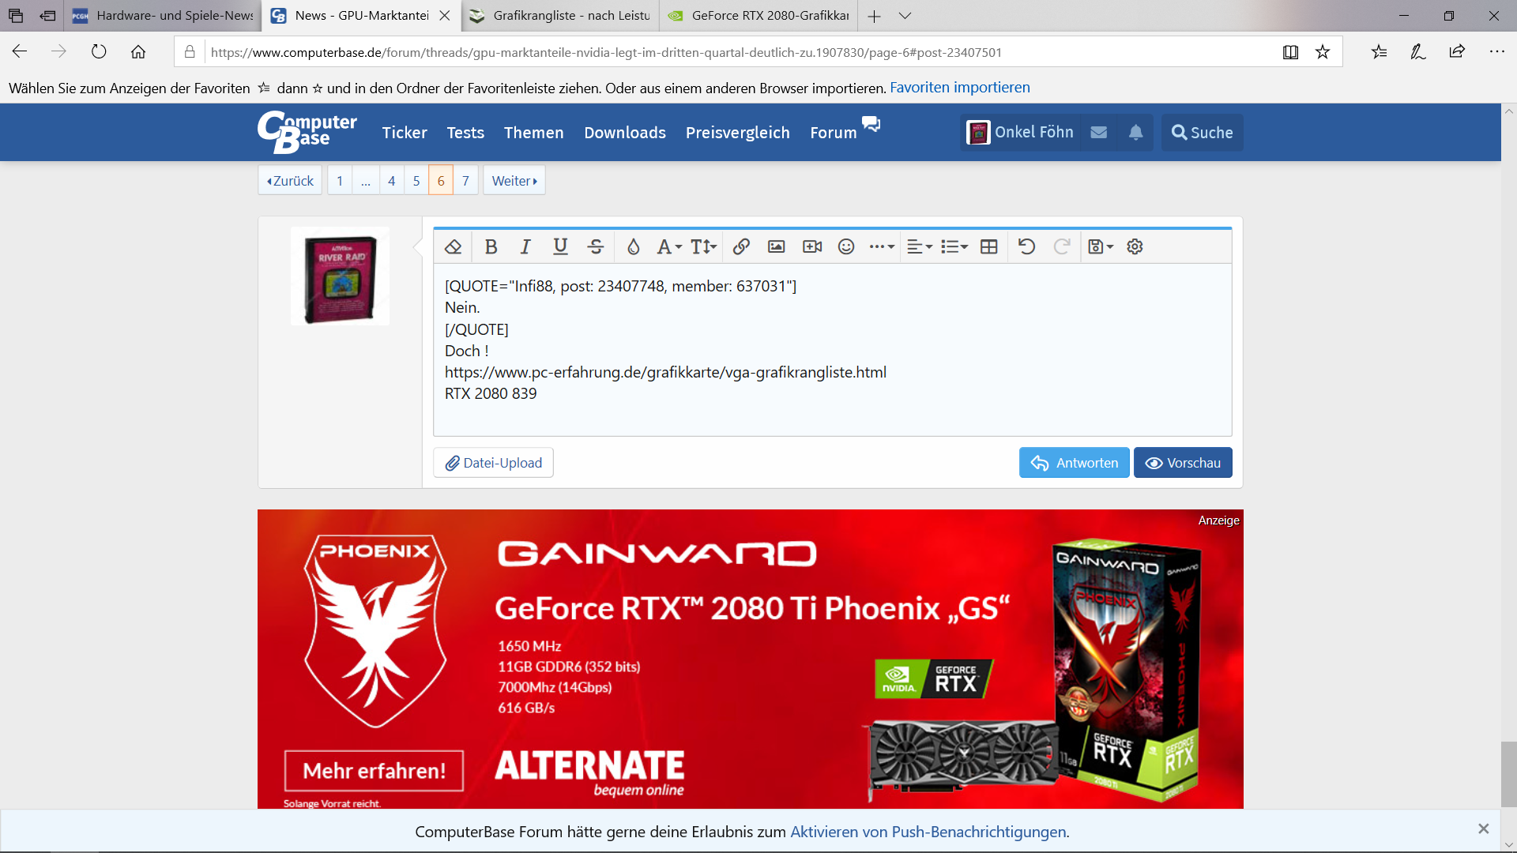This screenshot has height=853, width=1517.
Task: Insert an image via the picture icon
Action: pos(777,247)
